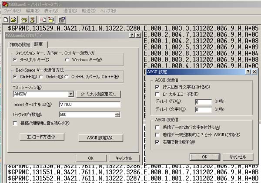
Task: Check 着信データを強制的に7ビットASCIIにする
Action: pos(157,135)
